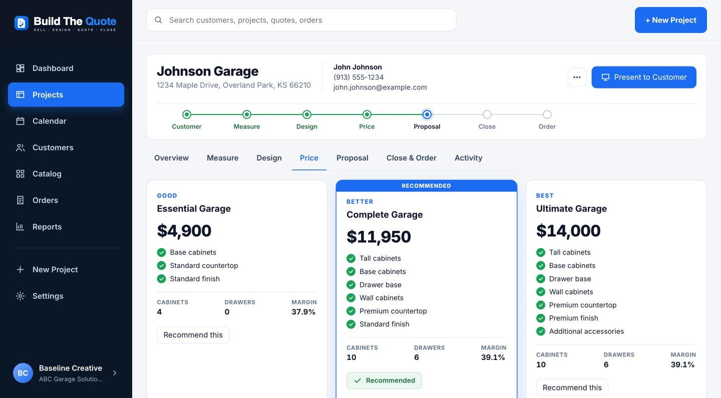Click the $4,900 Essential Garage price

coord(184,230)
